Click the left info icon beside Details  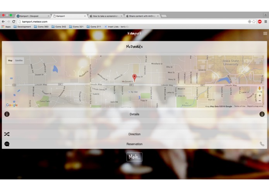(x=7, y=114)
